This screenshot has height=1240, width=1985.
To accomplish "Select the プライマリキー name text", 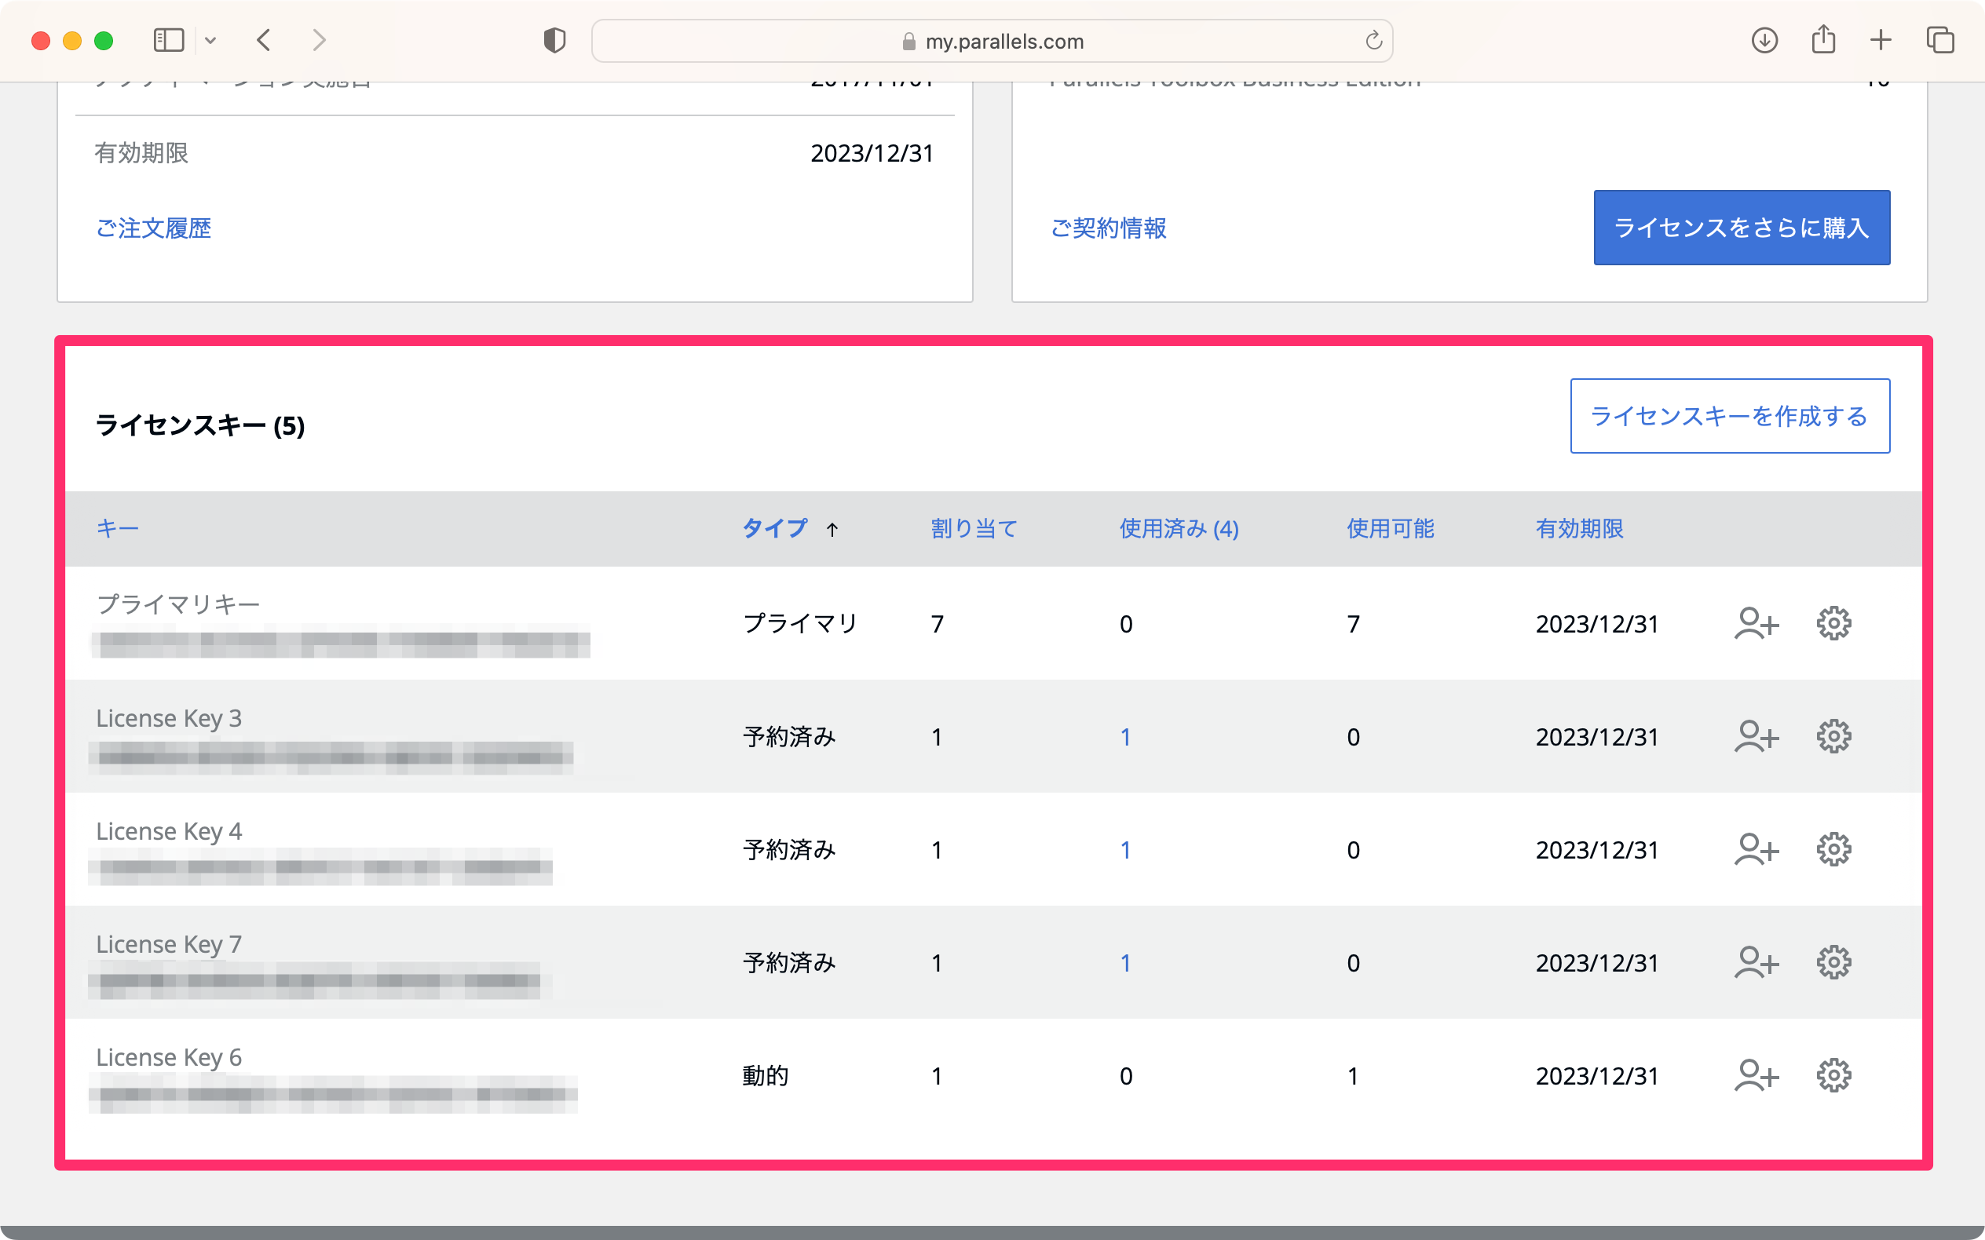I will coord(178,604).
